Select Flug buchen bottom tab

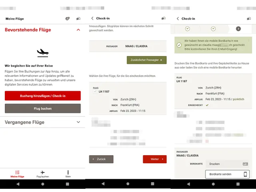(x=43, y=174)
